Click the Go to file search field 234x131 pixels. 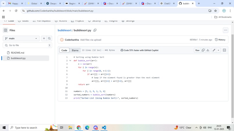pyautogui.click(x=27, y=45)
